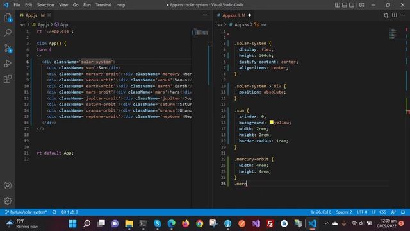Click CSS language mode in status bar
This screenshot has height=231, width=410.
click(x=382, y=212)
